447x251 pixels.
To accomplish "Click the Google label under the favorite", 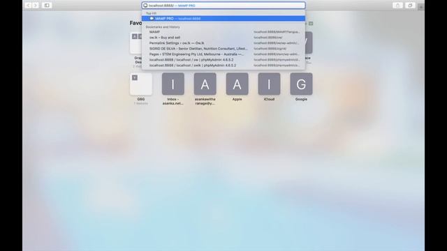I will (x=301, y=99).
